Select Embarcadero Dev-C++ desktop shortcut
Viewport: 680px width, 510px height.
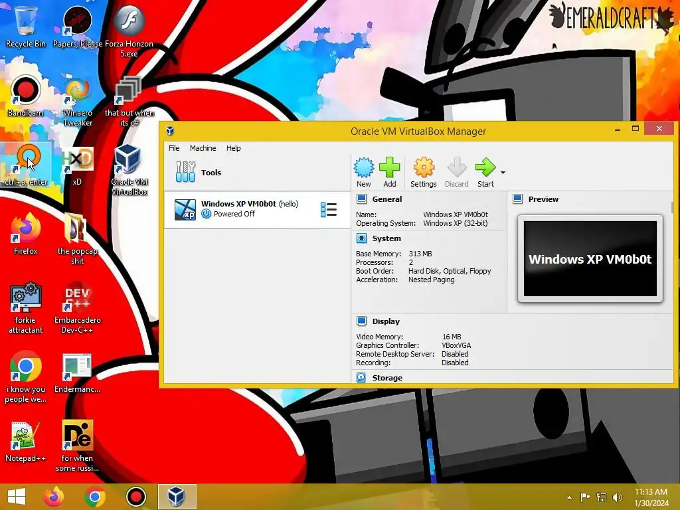click(77, 308)
